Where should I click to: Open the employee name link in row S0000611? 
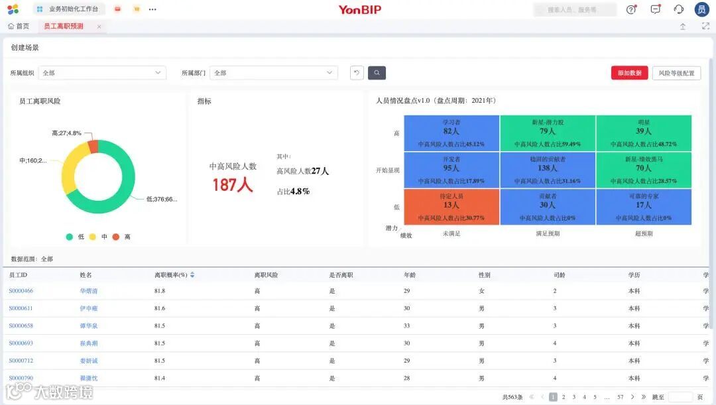pos(89,308)
